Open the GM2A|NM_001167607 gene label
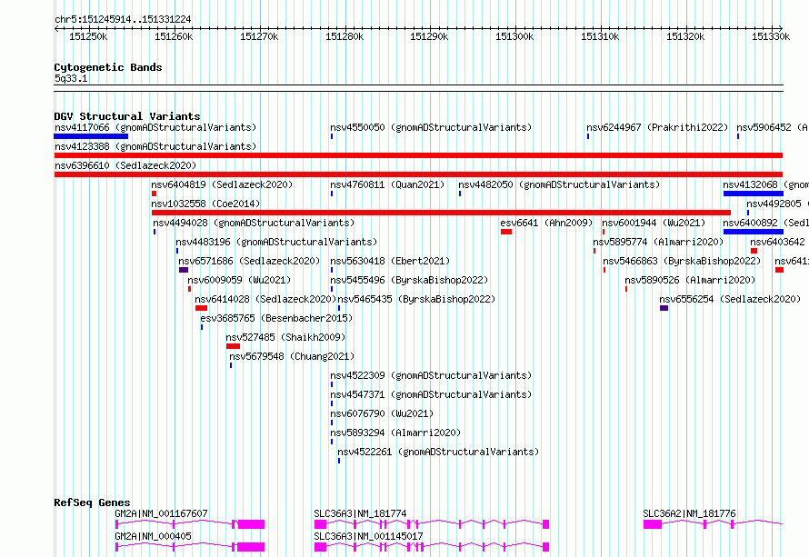 (x=162, y=513)
